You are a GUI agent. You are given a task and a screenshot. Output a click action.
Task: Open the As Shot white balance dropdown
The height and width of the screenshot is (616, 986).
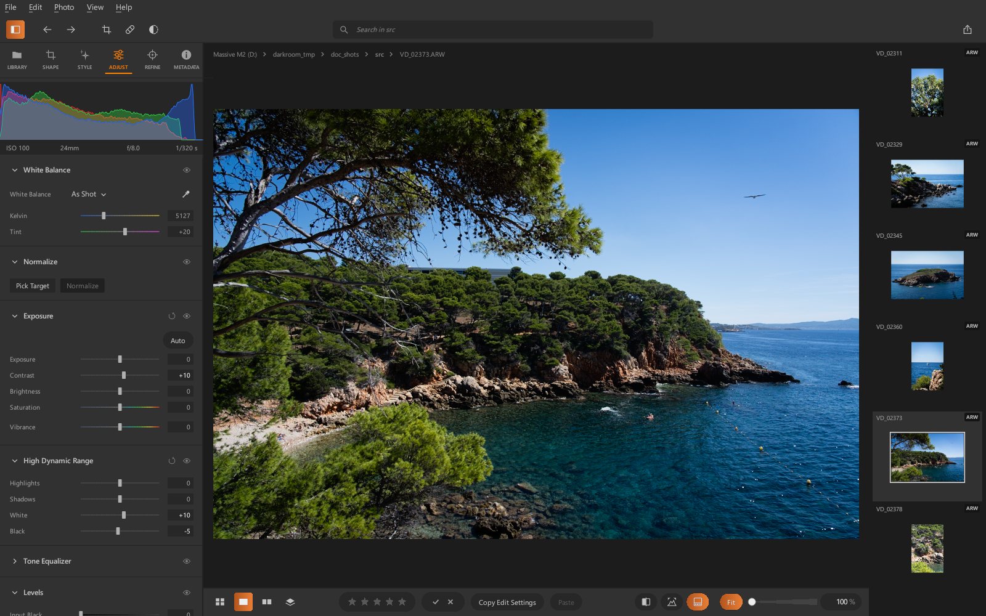[x=89, y=194]
